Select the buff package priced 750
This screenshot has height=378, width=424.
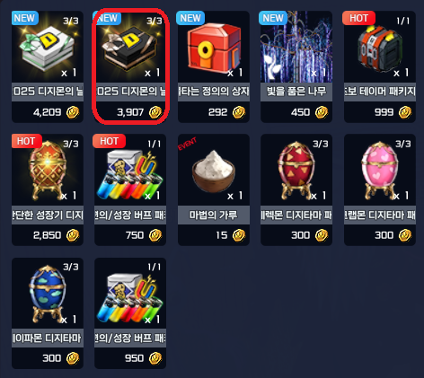(130, 189)
